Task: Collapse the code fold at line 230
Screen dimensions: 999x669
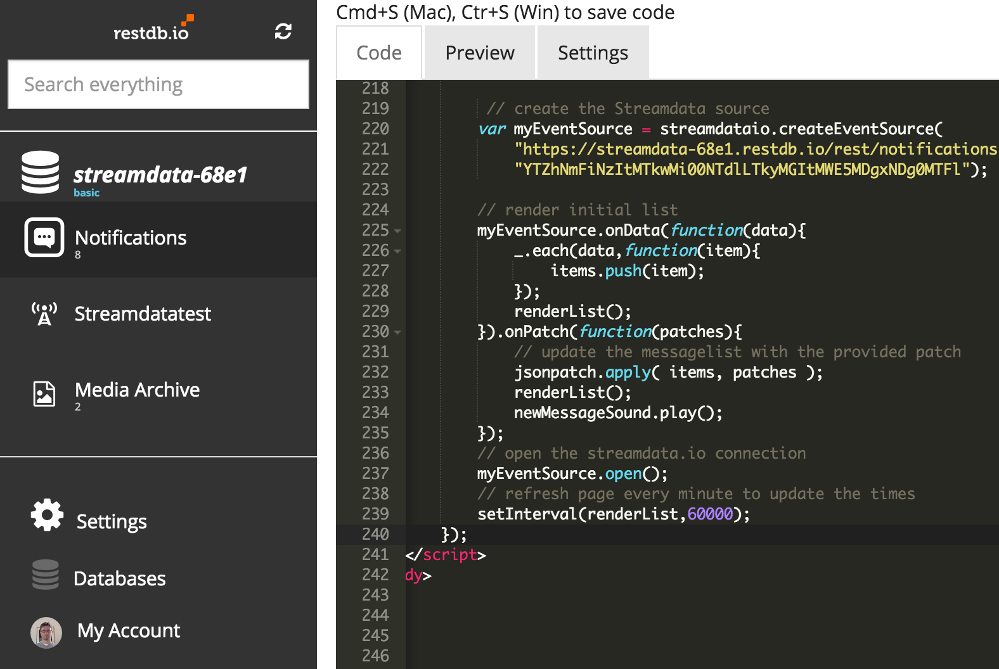Action: [397, 333]
